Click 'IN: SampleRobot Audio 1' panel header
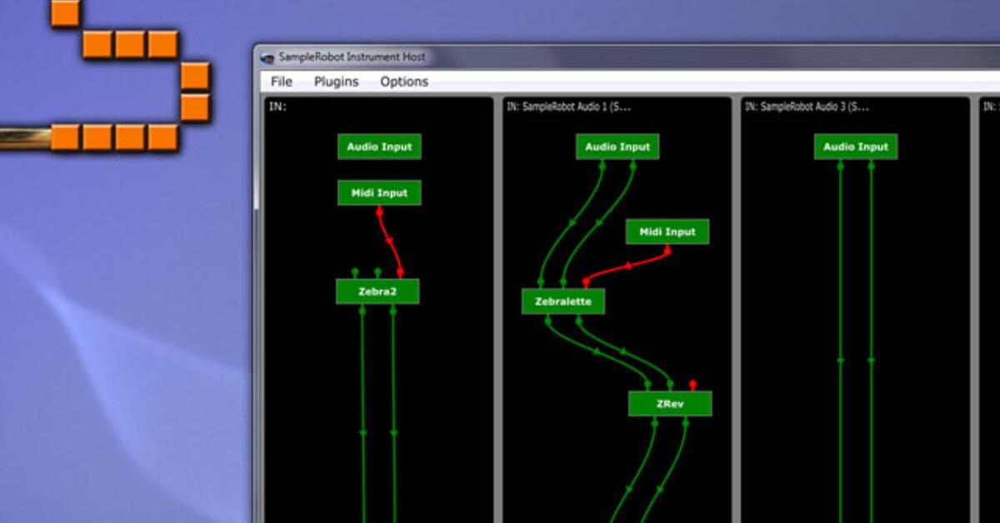Image resolution: width=1000 pixels, height=523 pixels. [568, 107]
